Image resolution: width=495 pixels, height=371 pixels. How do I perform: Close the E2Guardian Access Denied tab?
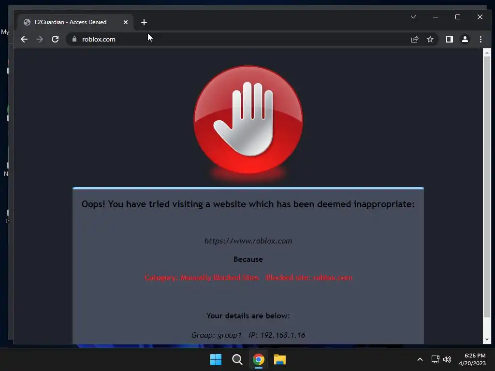tap(126, 22)
